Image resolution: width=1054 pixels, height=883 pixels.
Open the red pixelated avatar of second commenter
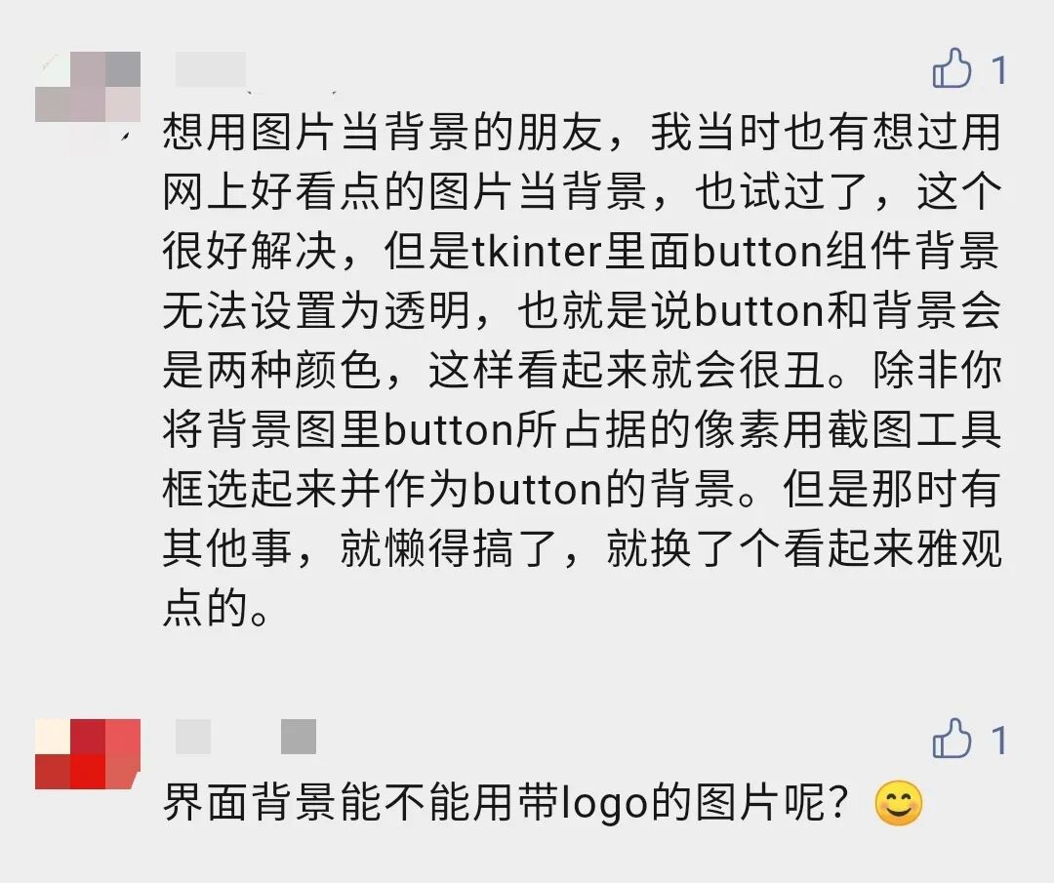pyautogui.click(x=88, y=754)
